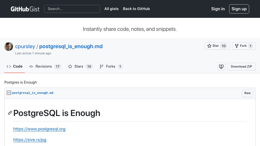260x146 pixels.
Task: Click Sign in link
Action: coord(218,9)
